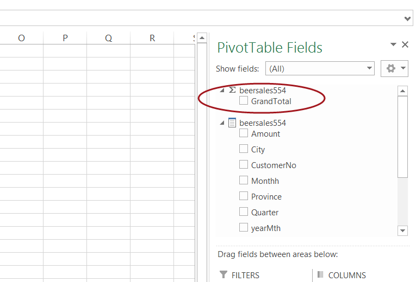Collapse the beersales554 table group
This screenshot has height=282, width=416.
click(x=222, y=123)
